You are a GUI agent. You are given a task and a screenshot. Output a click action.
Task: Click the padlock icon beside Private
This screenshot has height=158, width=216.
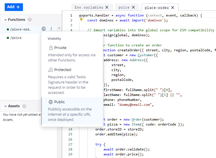point(51,48)
